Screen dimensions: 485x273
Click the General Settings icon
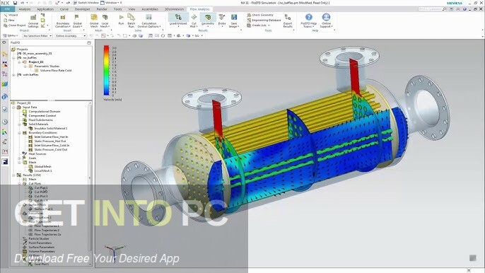(33, 18)
